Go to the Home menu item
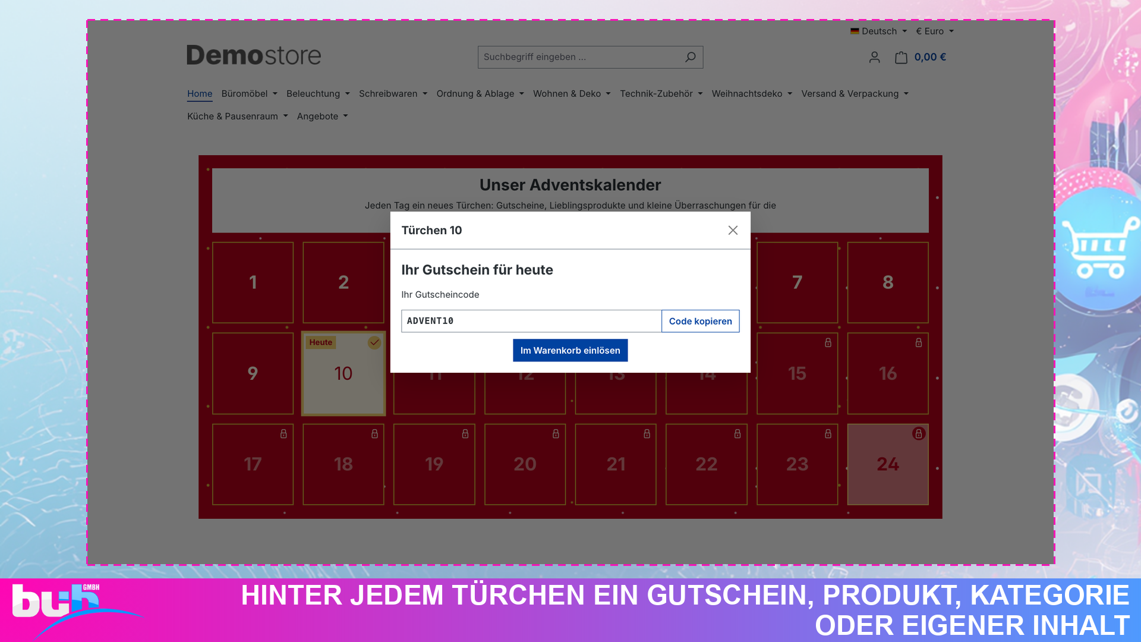Screen dimensions: 1141x642 pos(200,93)
